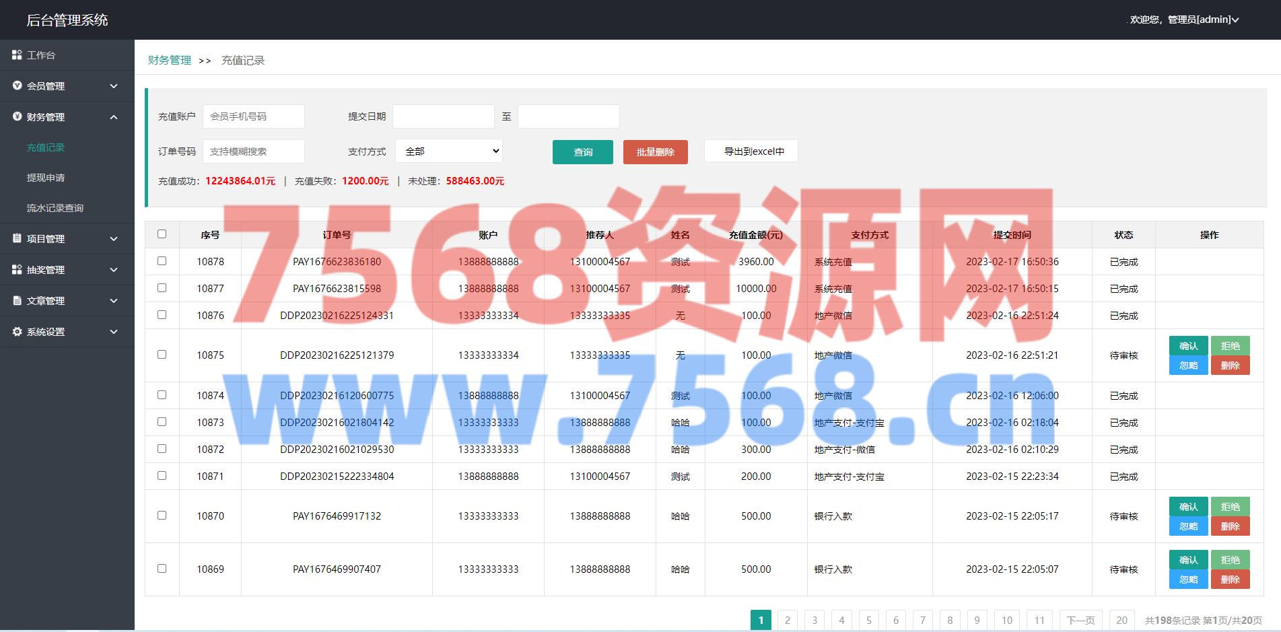Collapse the 财务管理 menu chevron
The height and width of the screenshot is (632, 1281).
[114, 117]
